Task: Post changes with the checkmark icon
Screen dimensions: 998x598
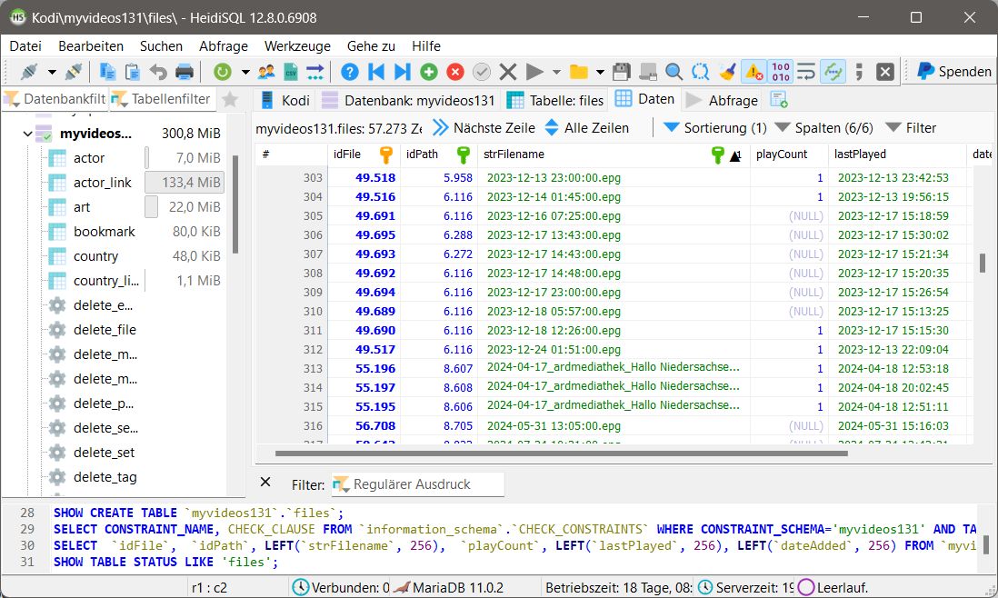Action: pos(482,72)
